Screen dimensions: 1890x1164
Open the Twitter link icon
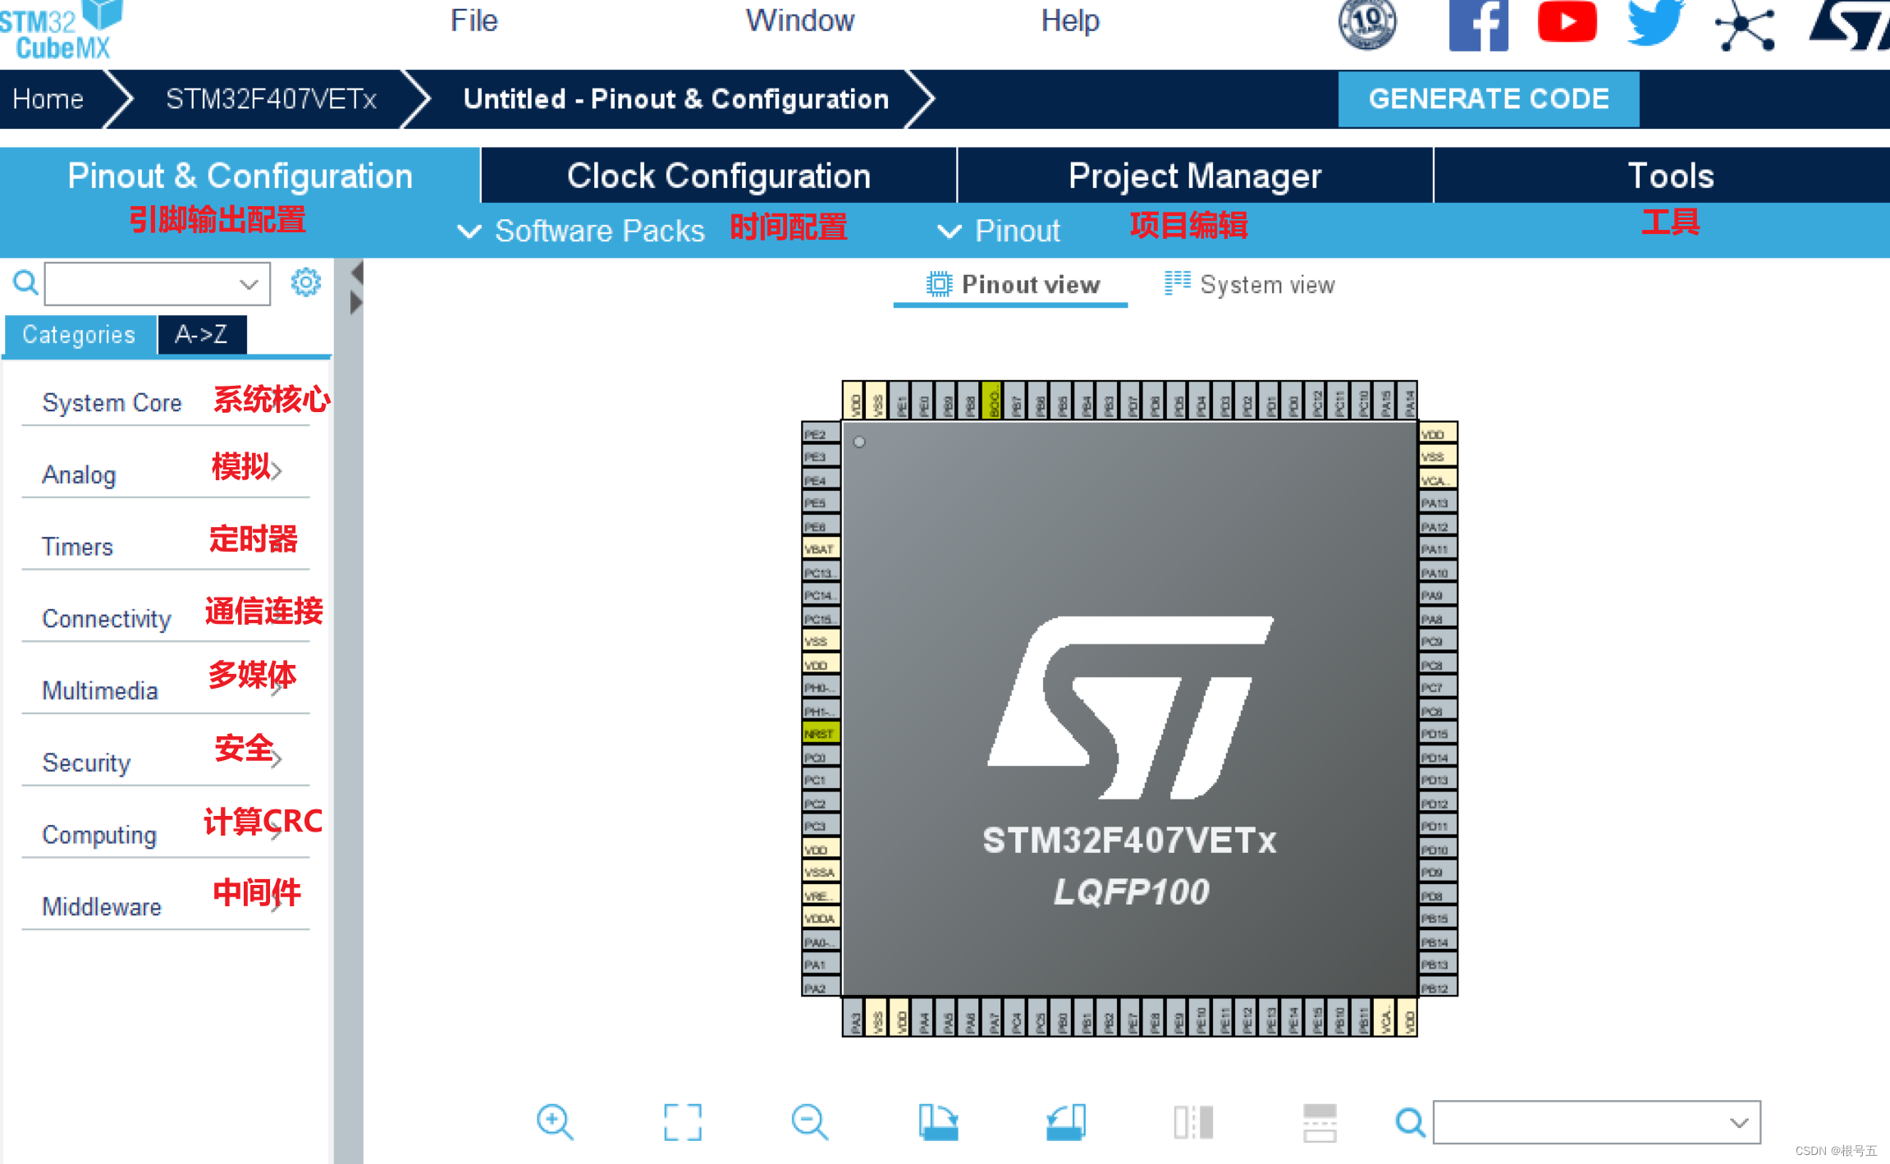click(x=1655, y=23)
